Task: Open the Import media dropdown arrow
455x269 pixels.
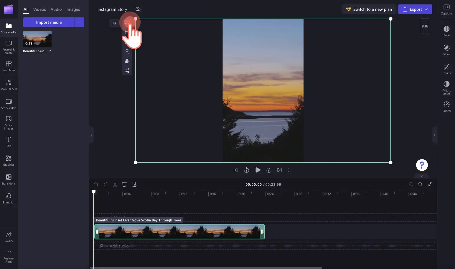Action: click(80, 22)
